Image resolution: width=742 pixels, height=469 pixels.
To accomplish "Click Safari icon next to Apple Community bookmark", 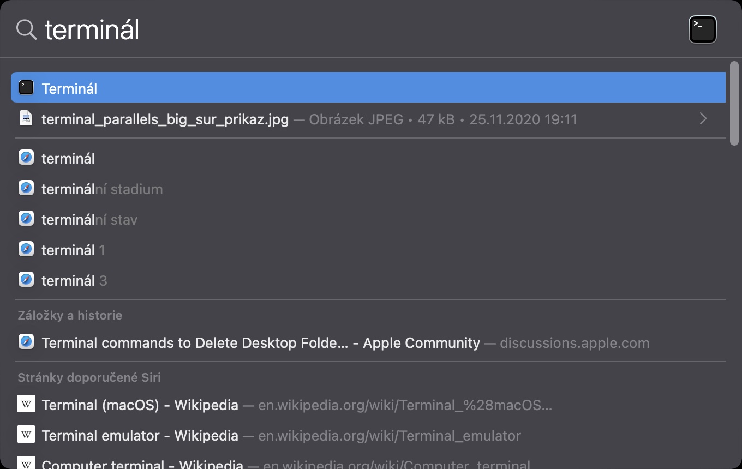I will tap(26, 342).
